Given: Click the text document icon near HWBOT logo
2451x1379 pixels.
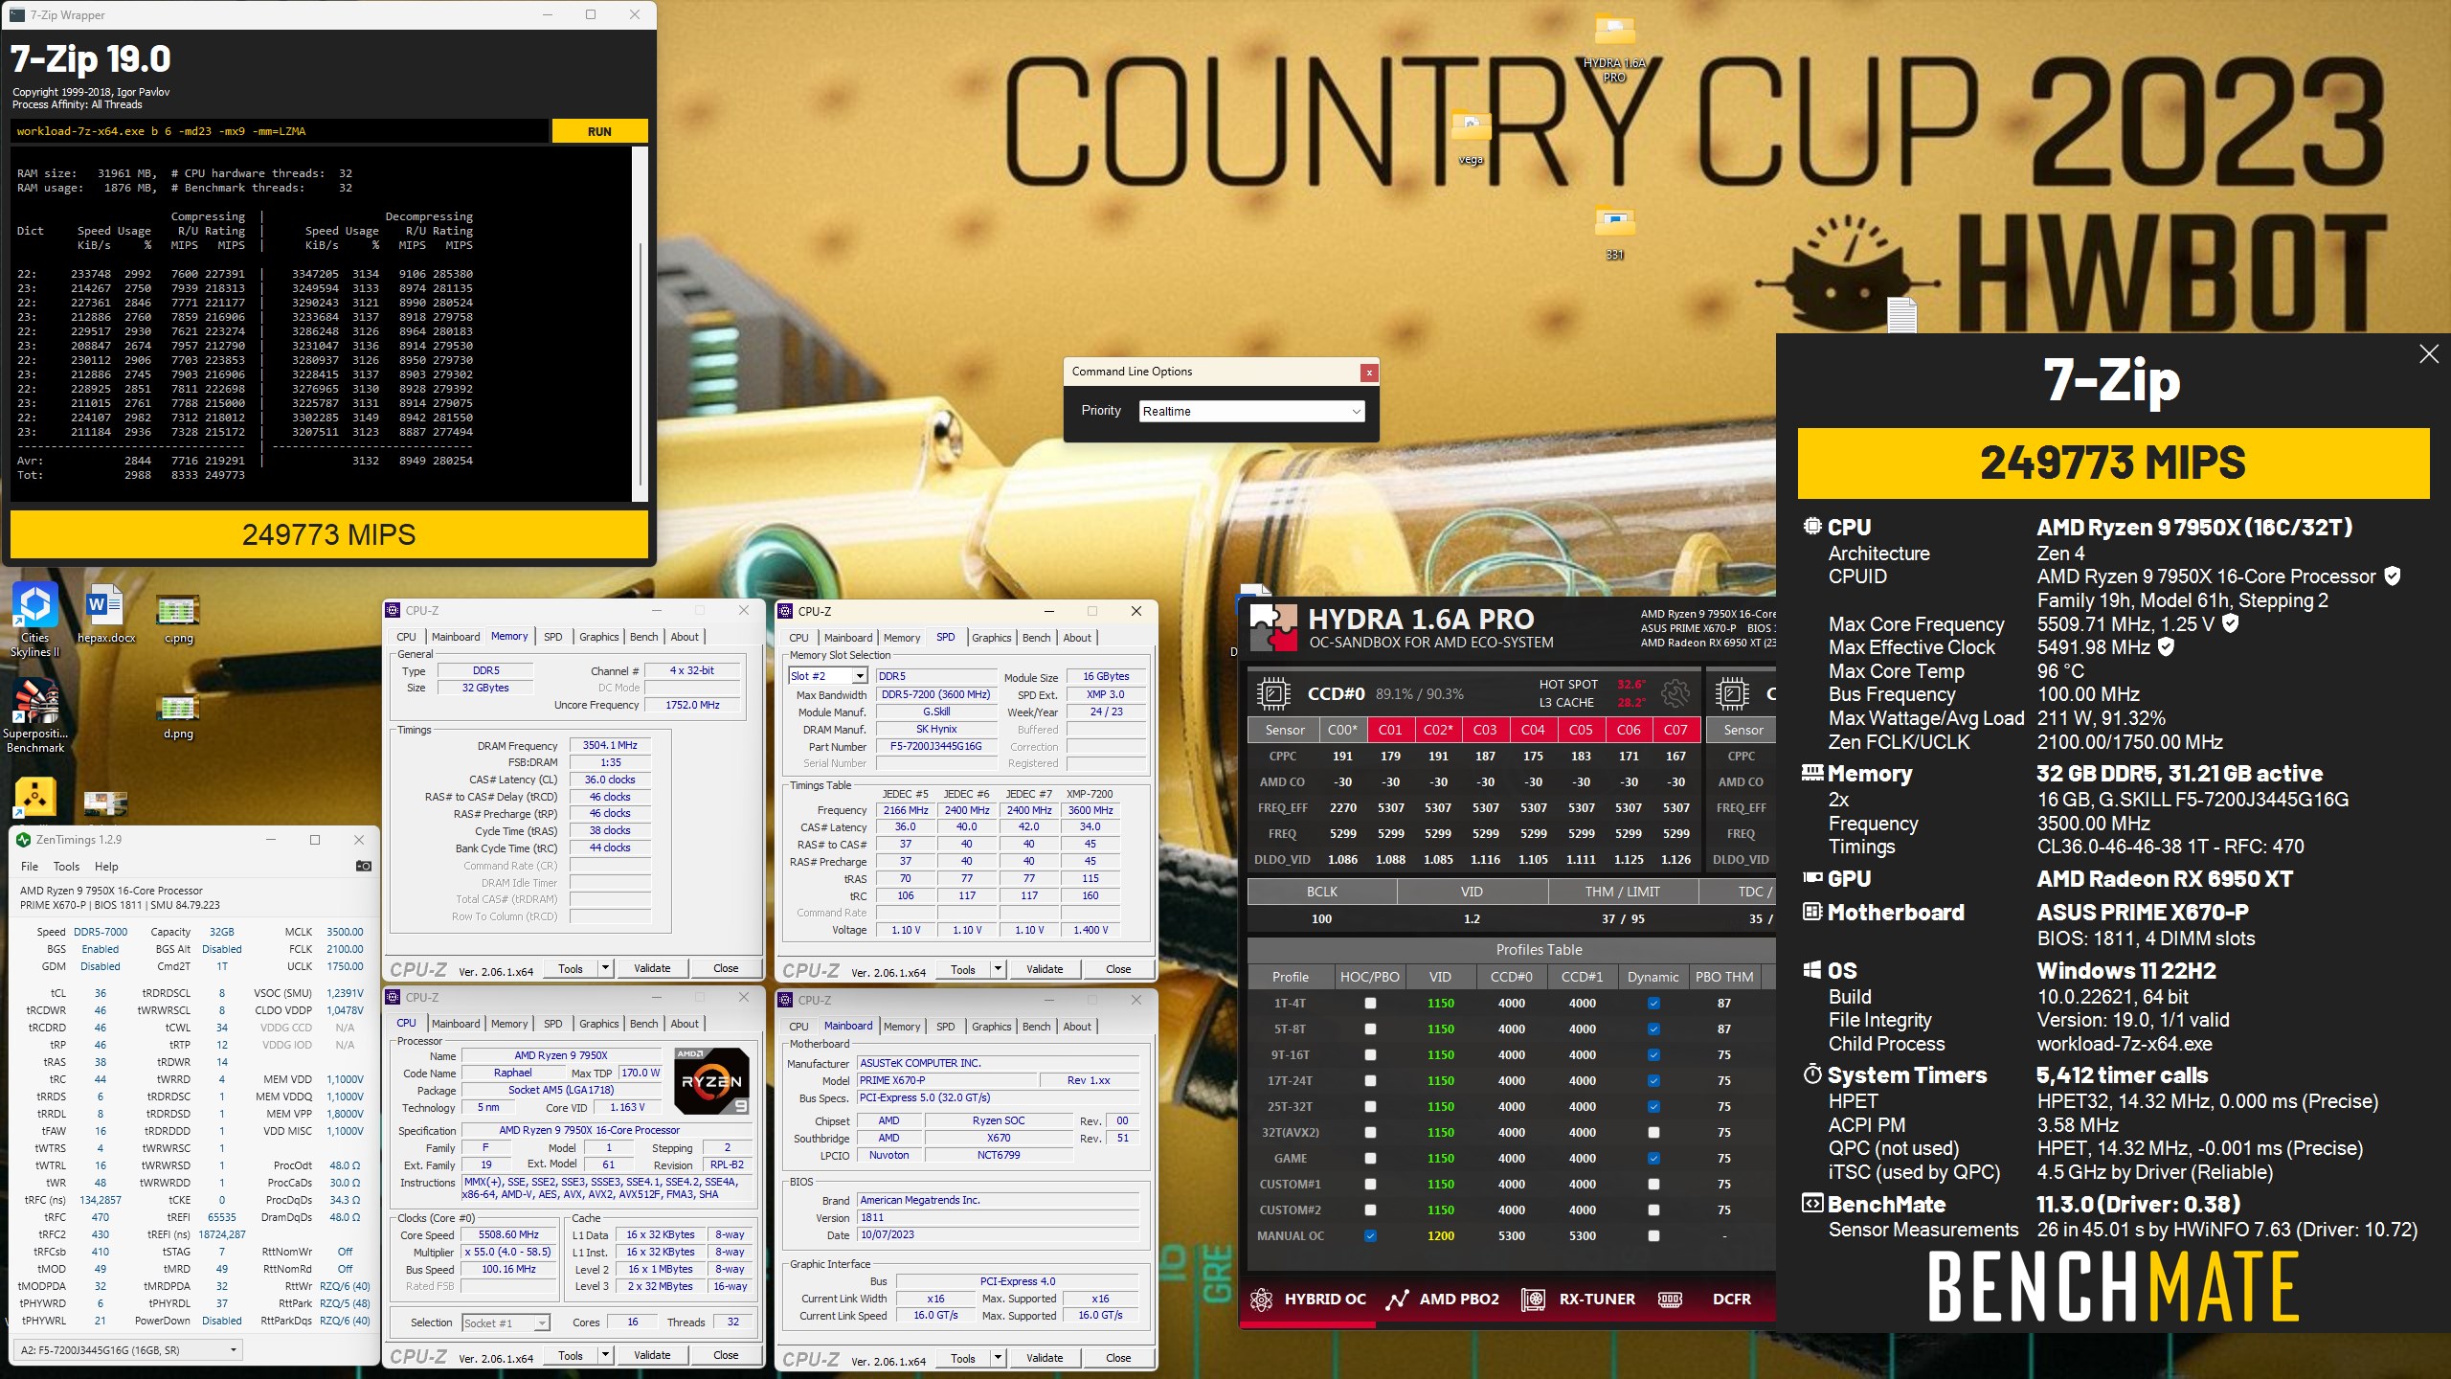Looking at the screenshot, I should pyautogui.click(x=1901, y=315).
